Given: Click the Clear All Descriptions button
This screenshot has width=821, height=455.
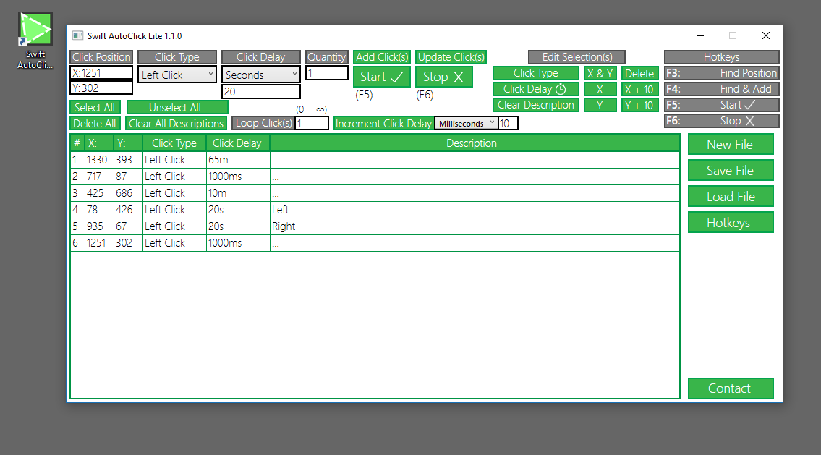Looking at the screenshot, I should coord(176,123).
